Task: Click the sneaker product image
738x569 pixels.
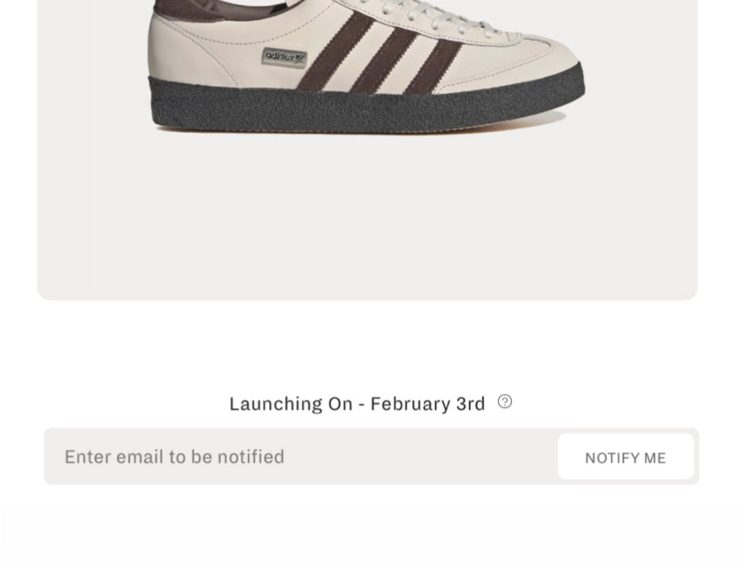Action: [x=367, y=67]
